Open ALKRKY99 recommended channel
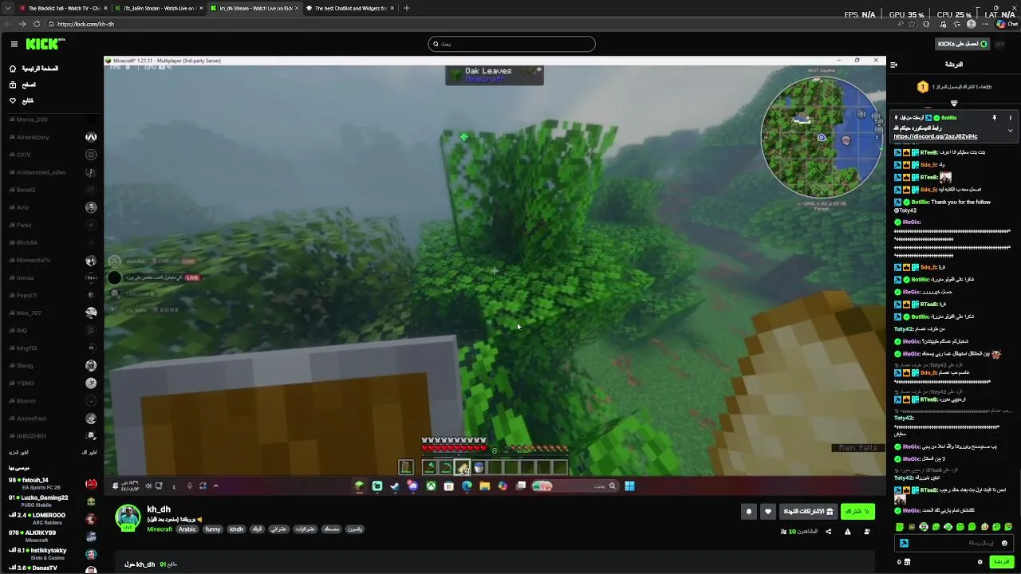 point(53,536)
